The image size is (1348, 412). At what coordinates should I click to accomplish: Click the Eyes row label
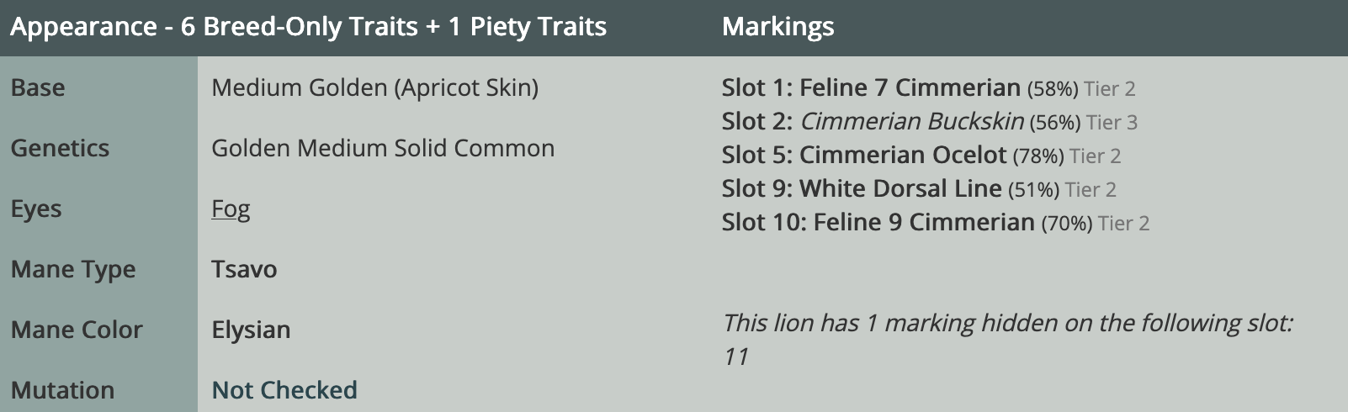[36, 209]
